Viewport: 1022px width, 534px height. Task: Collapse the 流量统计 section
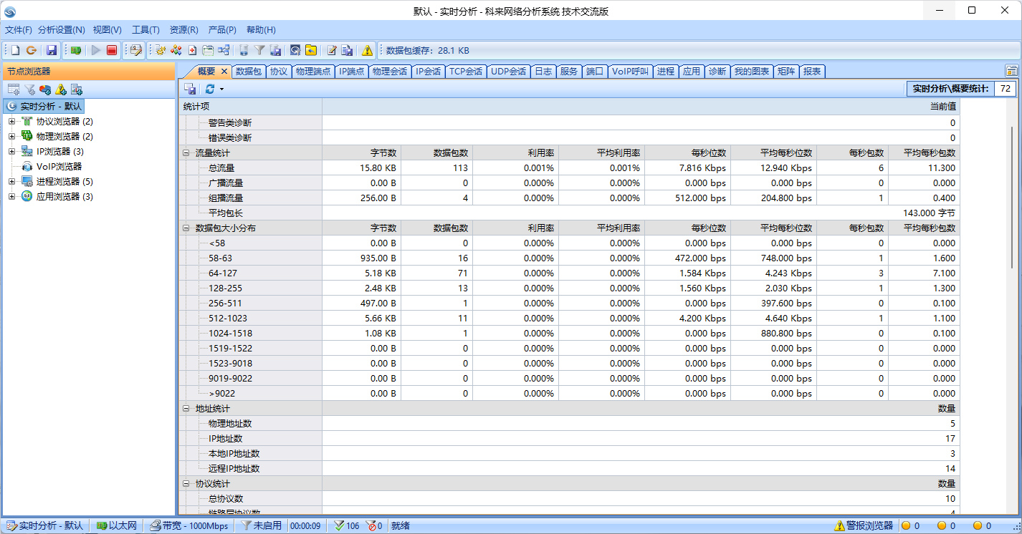tap(186, 153)
